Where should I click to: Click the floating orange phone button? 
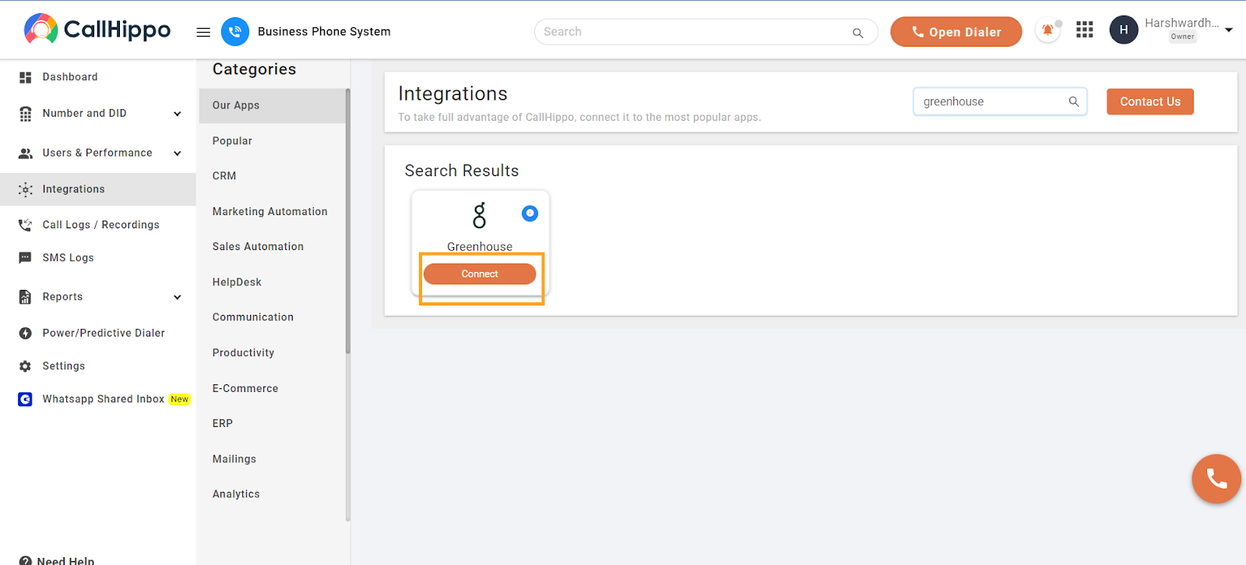[1216, 478]
